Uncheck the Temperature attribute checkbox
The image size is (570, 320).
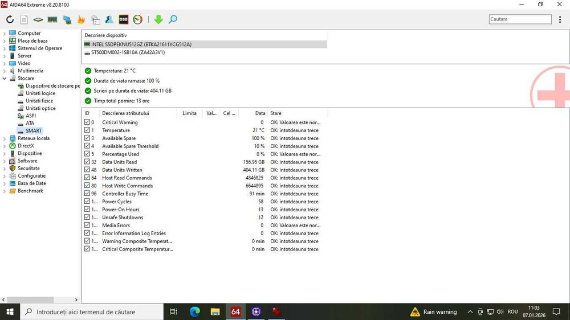(87, 130)
